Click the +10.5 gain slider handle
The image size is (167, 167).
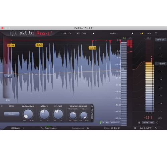click(x=8, y=76)
